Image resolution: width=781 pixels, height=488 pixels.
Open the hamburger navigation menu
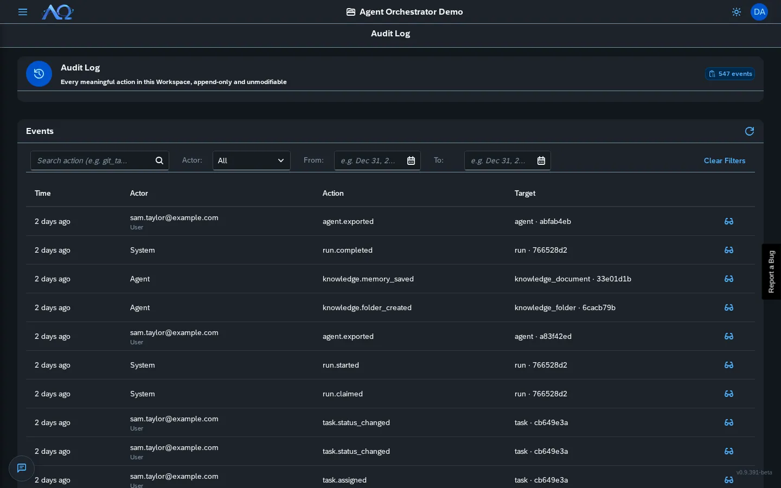(23, 12)
